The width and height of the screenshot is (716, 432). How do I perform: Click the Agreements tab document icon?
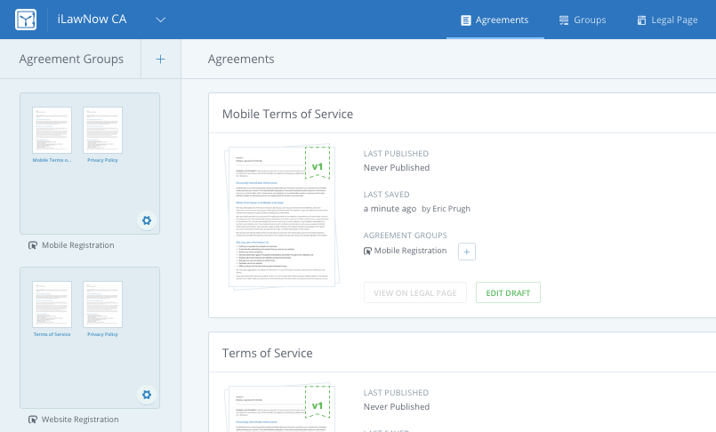coord(466,20)
